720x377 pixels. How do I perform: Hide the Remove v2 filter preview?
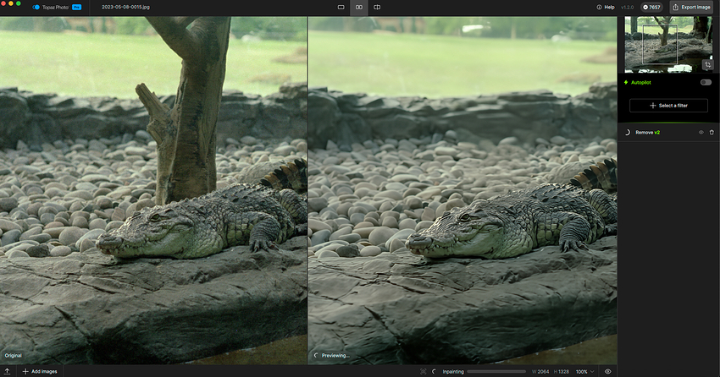point(701,133)
